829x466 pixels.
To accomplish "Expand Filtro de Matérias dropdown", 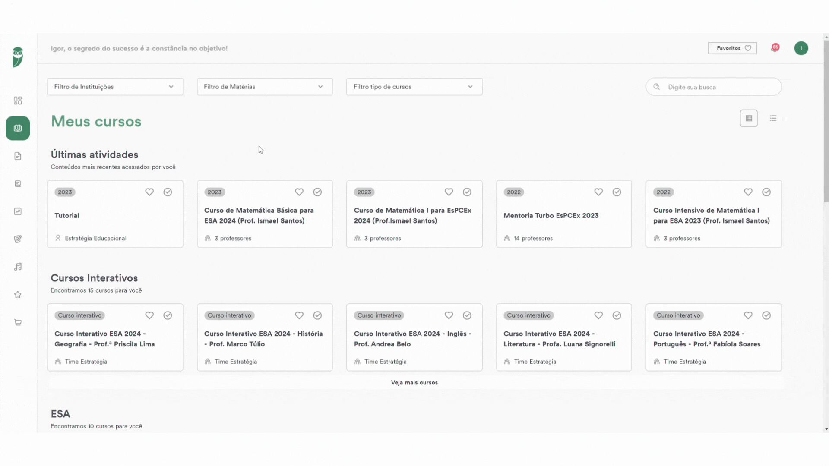I will pos(265,87).
